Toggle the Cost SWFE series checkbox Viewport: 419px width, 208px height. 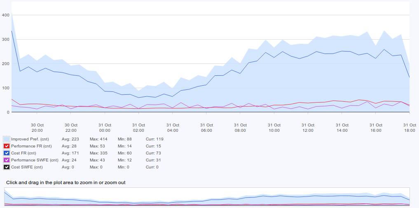(7, 167)
